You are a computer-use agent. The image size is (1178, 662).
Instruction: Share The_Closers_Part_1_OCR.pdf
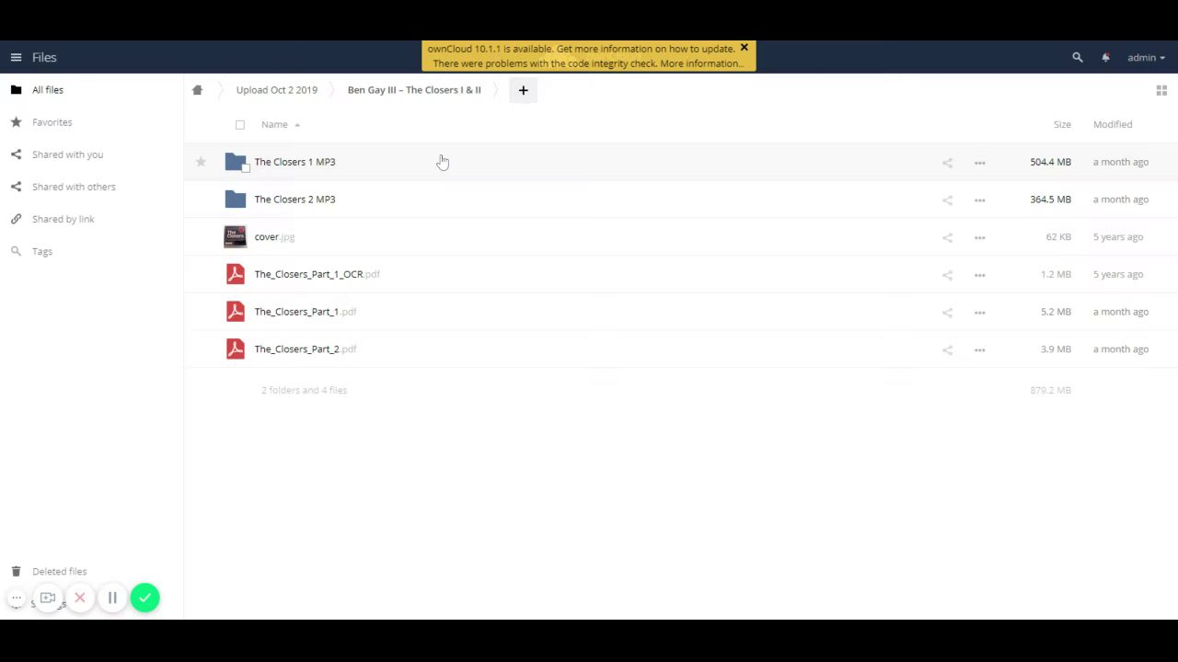tap(947, 275)
